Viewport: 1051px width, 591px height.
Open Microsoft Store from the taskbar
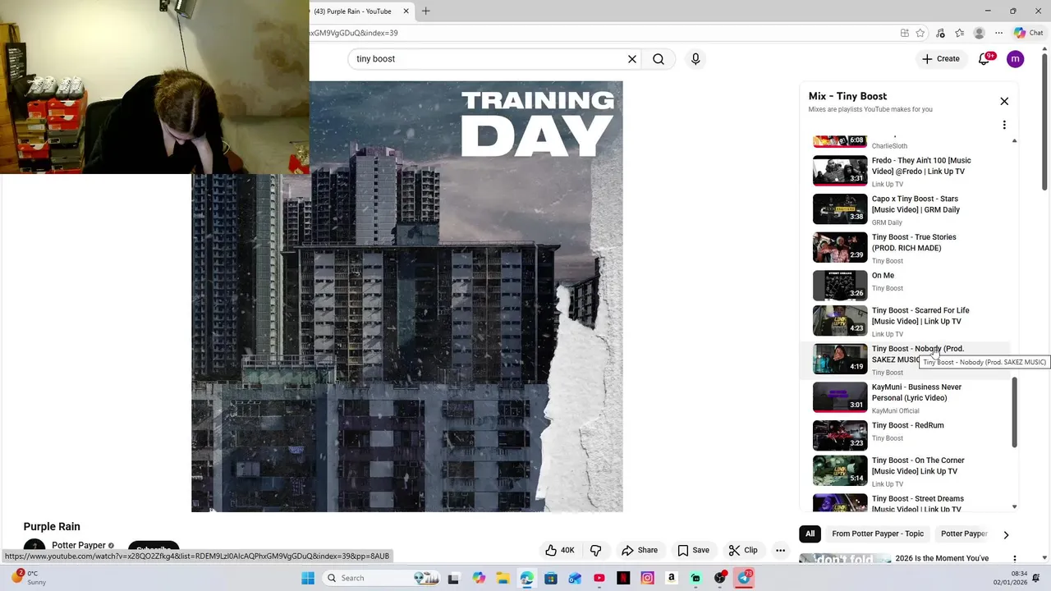pyautogui.click(x=551, y=578)
